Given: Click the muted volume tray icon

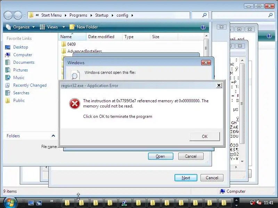Looking at the screenshot, I should tap(259, 202).
